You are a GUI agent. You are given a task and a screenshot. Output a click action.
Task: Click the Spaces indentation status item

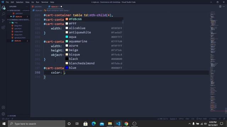[x=173, y=119]
